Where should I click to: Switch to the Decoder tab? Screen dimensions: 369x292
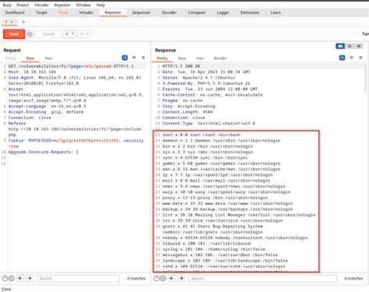point(169,12)
